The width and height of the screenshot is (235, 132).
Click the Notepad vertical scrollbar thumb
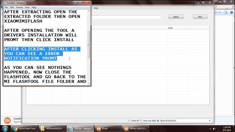point(88,45)
